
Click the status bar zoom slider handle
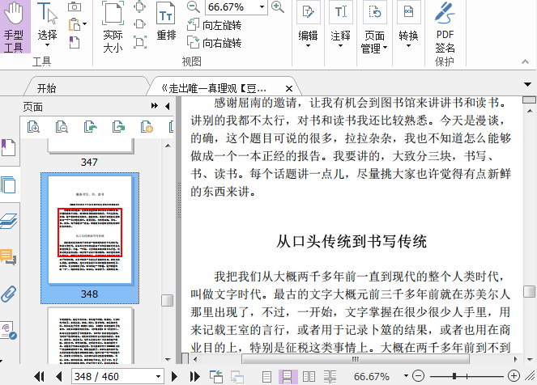pyautogui.click(x=454, y=376)
